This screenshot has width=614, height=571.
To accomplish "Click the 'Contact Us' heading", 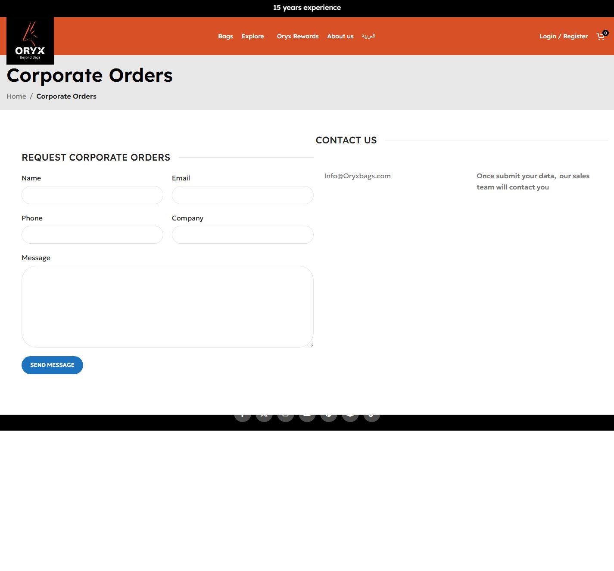I will click(346, 140).
